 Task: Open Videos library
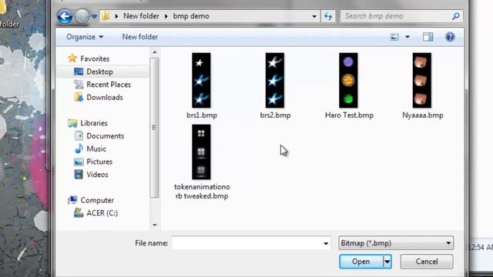click(x=97, y=175)
